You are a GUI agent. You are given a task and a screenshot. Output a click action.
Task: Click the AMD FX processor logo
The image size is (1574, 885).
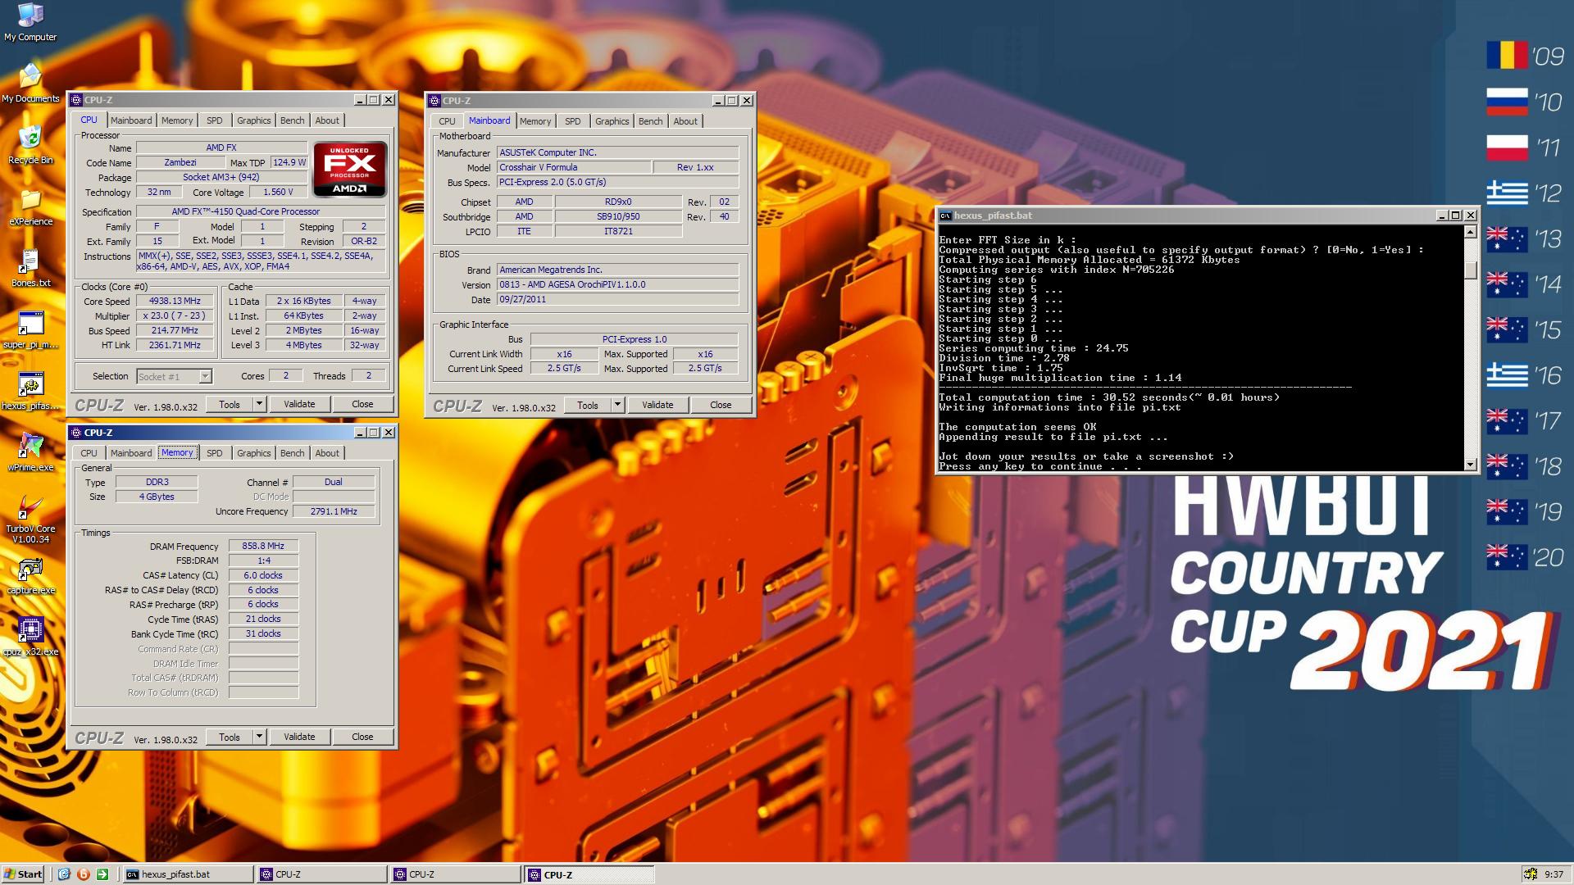coord(350,169)
